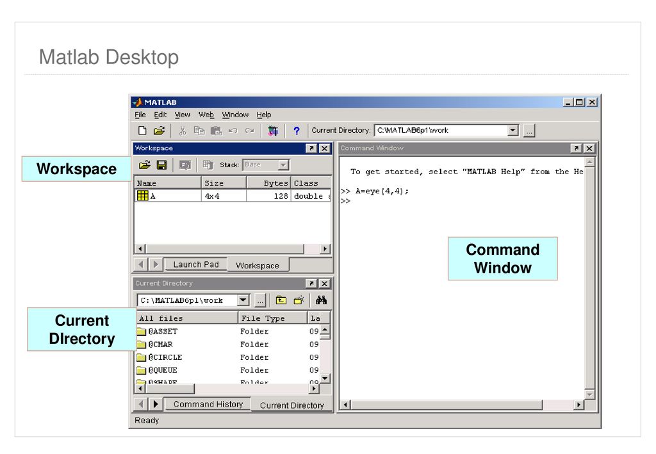656x454 pixels.
Task: Click right tab-scroll arrow beside Command History tab
Action: click(156, 404)
